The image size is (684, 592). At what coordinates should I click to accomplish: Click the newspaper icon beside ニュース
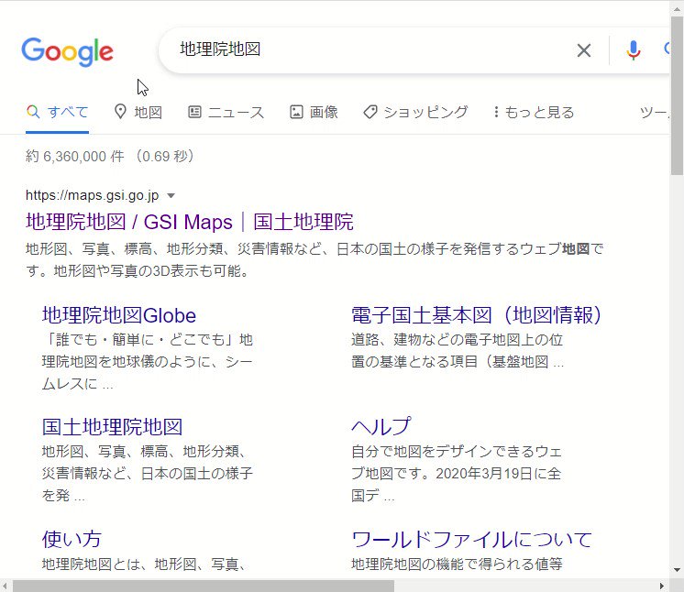(194, 112)
